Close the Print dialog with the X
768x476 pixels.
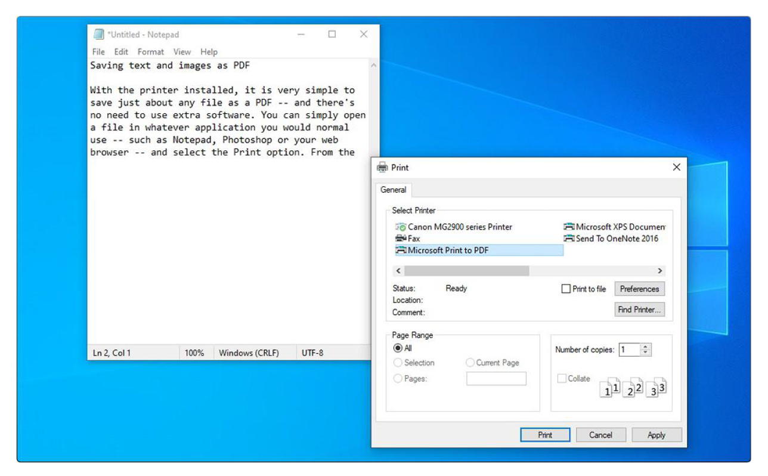pos(676,168)
